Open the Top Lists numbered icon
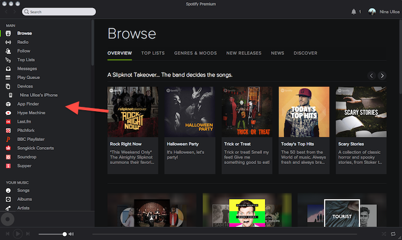402x240 pixels. [x=8, y=60]
